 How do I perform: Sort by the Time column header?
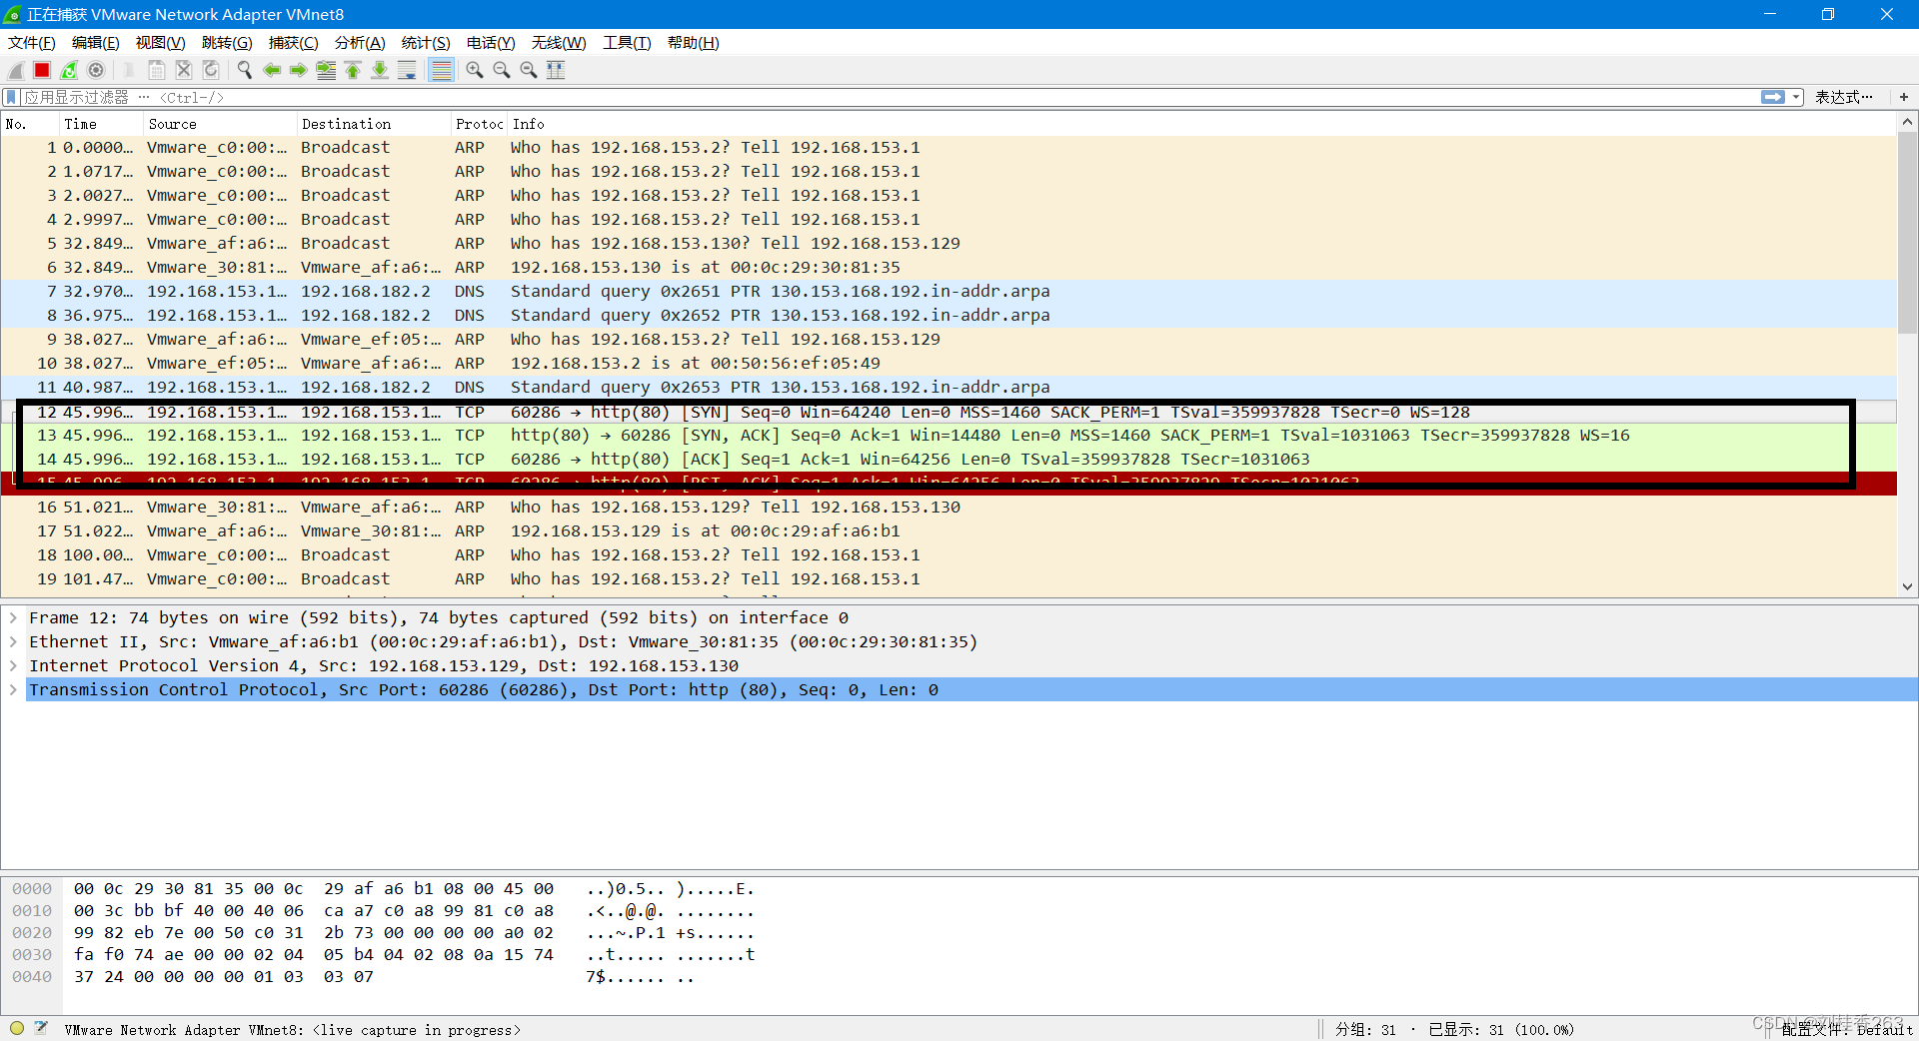(x=102, y=124)
